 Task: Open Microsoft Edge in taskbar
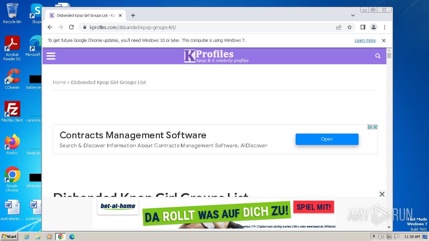pyautogui.click(x=72, y=237)
